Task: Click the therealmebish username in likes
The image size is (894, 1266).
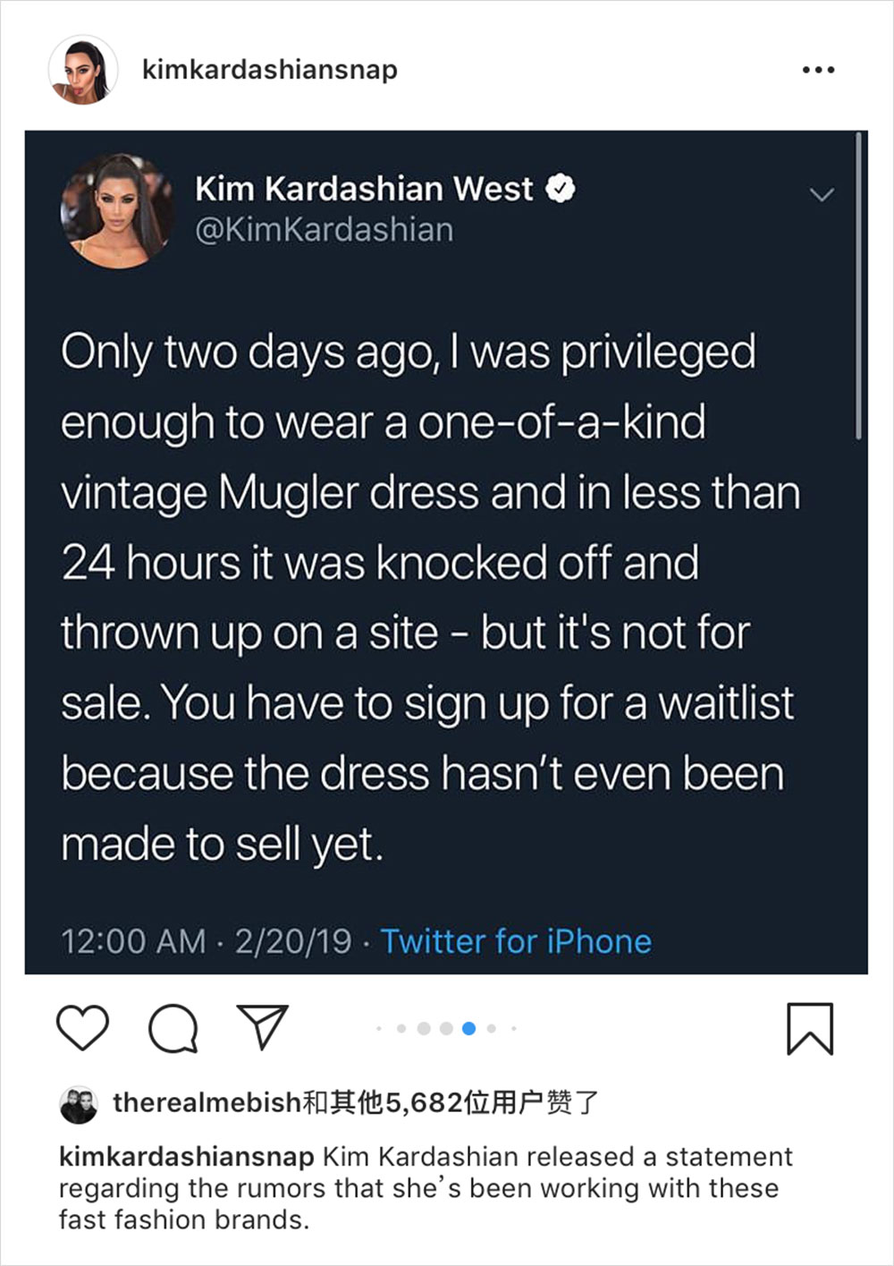Action: pos(207,1102)
